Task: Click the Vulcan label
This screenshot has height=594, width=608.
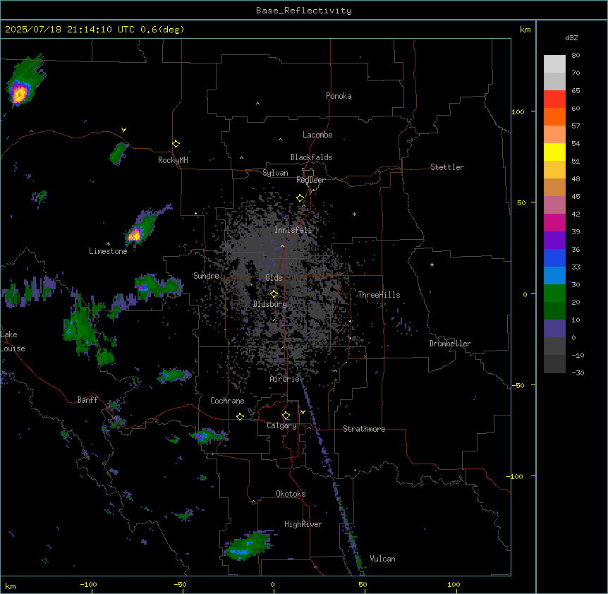Action: [x=383, y=559]
